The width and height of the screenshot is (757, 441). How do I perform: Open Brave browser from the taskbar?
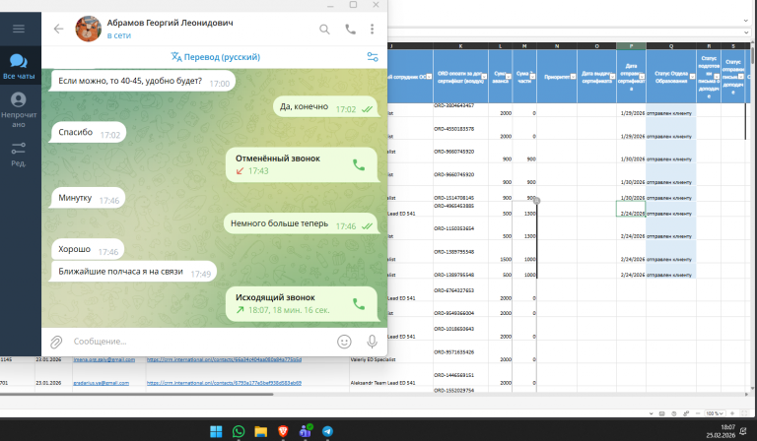click(283, 431)
